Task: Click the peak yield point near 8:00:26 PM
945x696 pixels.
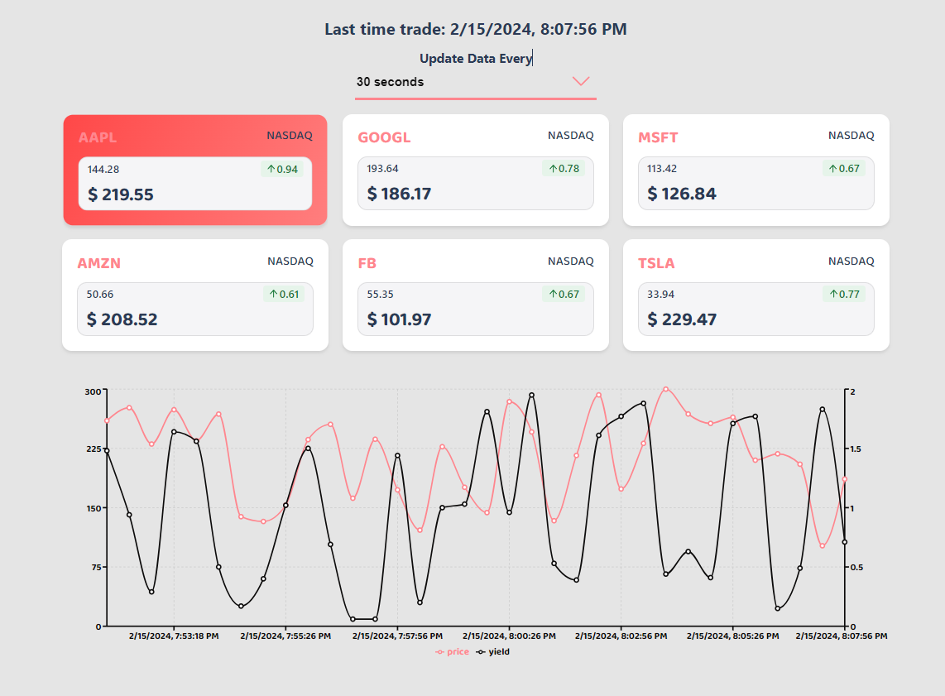Action: pos(530,396)
